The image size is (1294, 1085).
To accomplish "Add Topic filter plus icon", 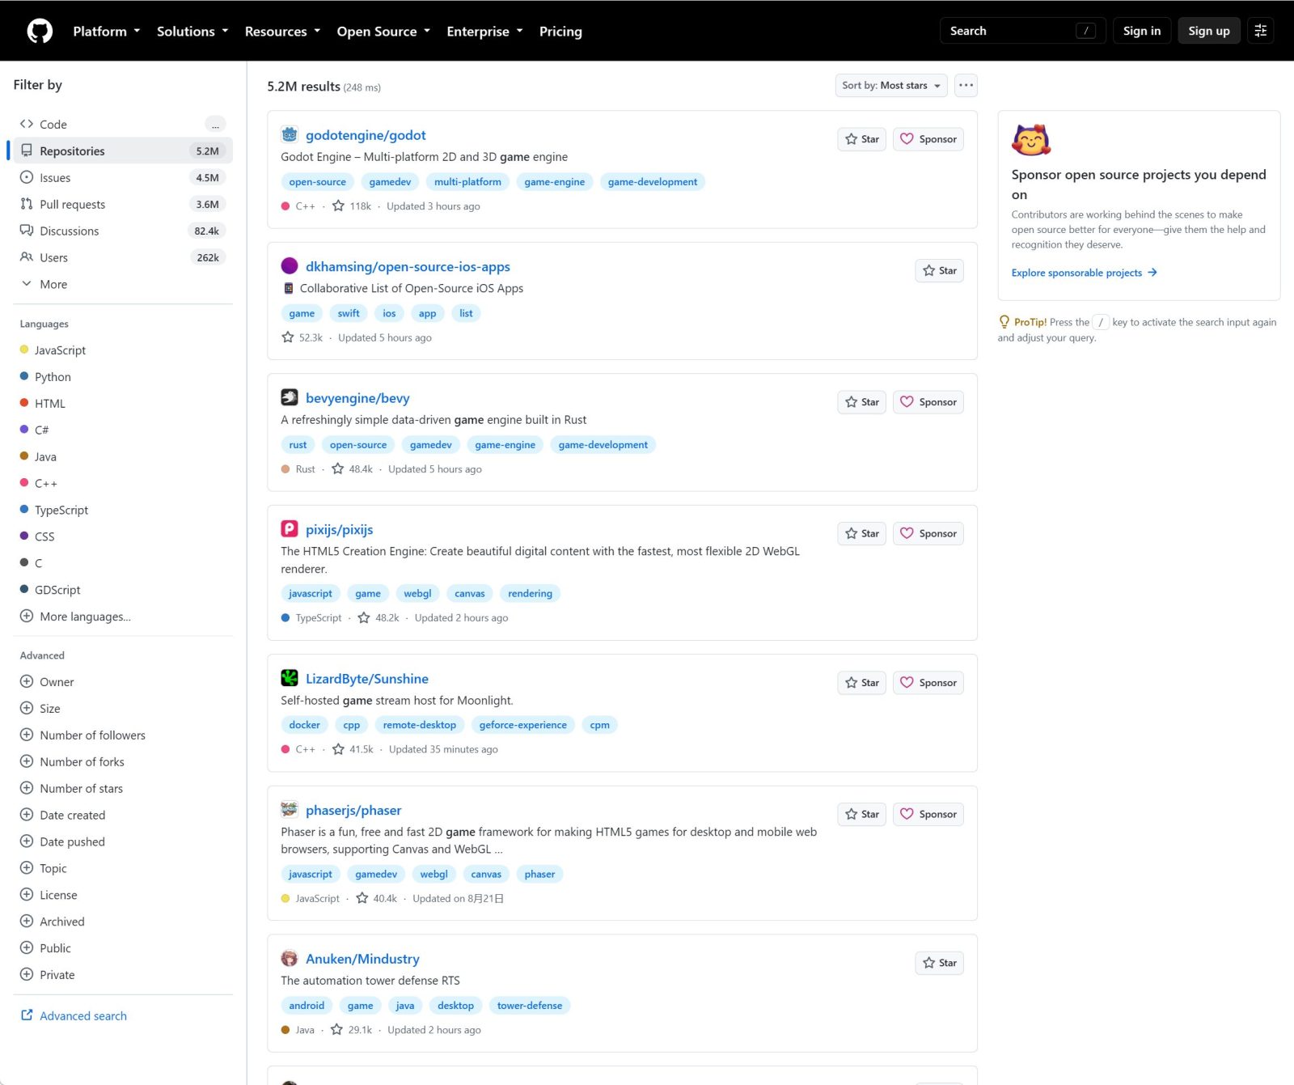I will coord(27,868).
